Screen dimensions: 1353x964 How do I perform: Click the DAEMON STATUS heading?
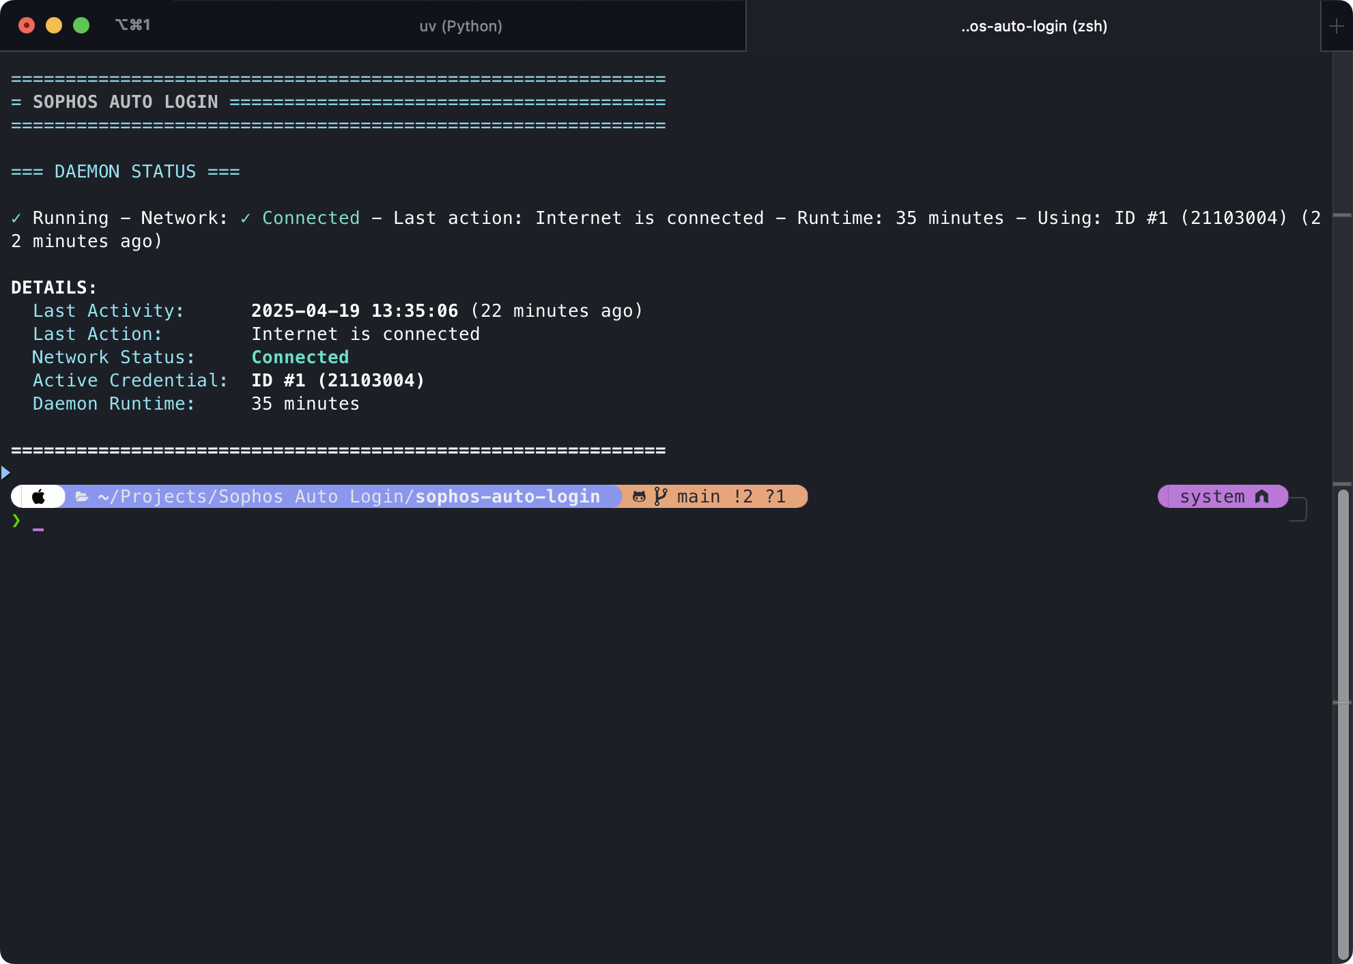click(126, 171)
